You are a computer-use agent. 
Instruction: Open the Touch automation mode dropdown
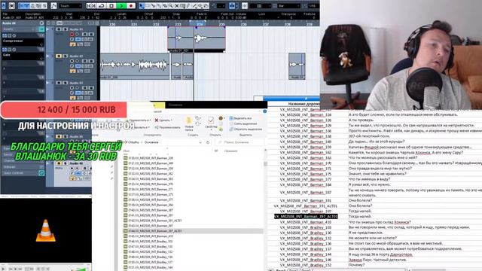click(x=70, y=5)
